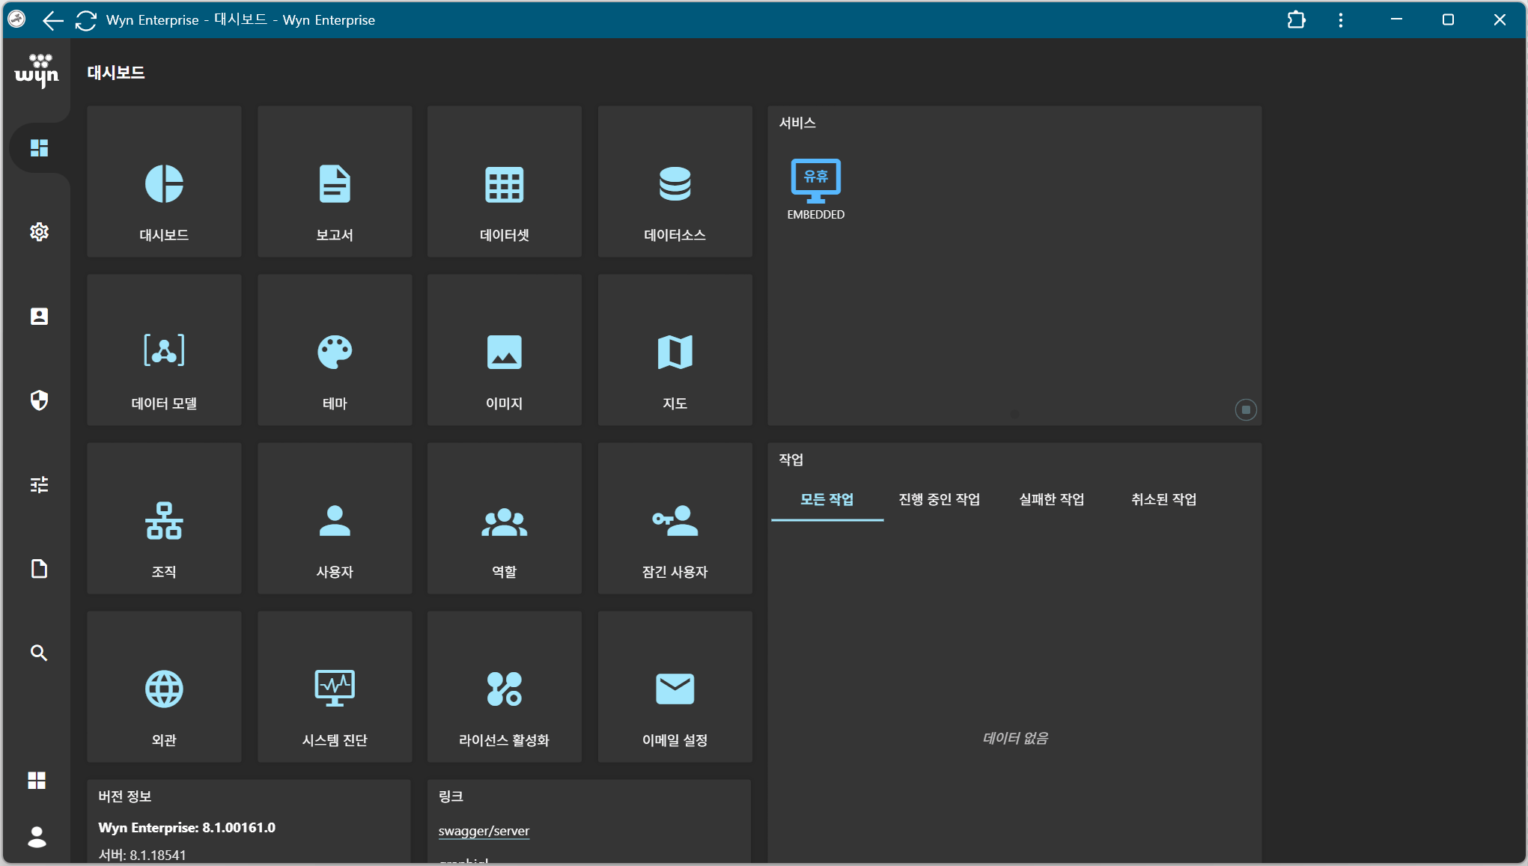The width and height of the screenshot is (1528, 866).
Task: Open the sidebar search
Action: 38,653
